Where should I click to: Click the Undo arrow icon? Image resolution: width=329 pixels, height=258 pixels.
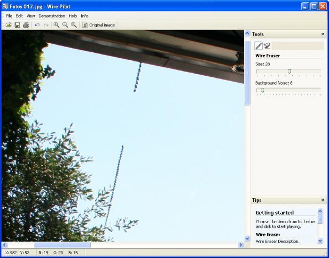[37, 25]
